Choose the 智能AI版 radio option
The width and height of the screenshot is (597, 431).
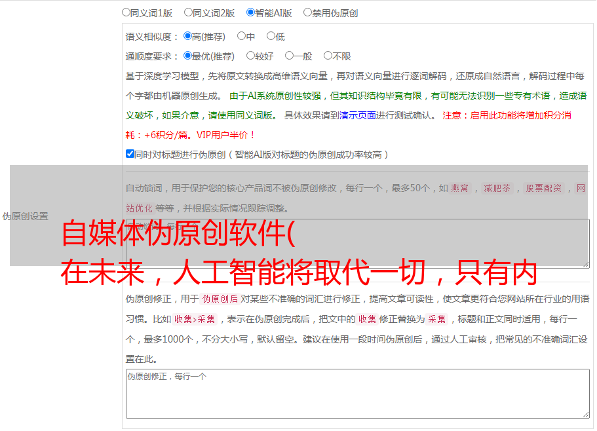(x=250, y=12)
